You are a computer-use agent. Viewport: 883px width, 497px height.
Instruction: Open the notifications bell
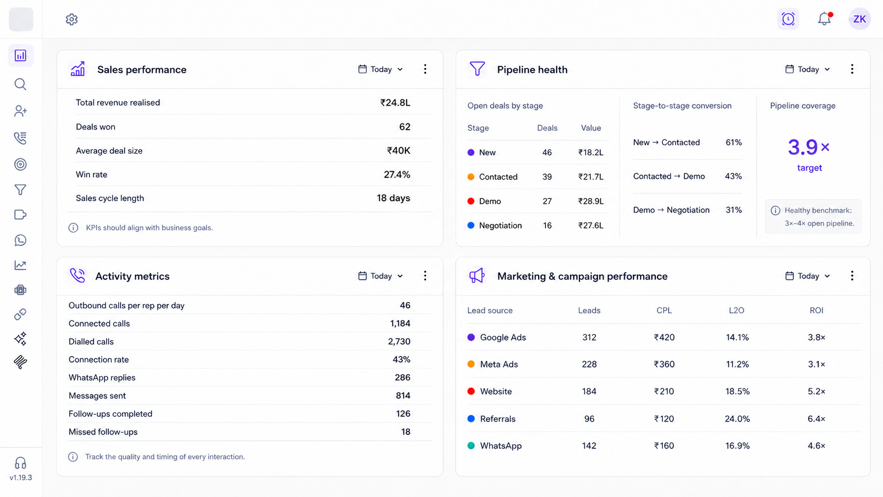pyautogui.click(x=824, y=19)
